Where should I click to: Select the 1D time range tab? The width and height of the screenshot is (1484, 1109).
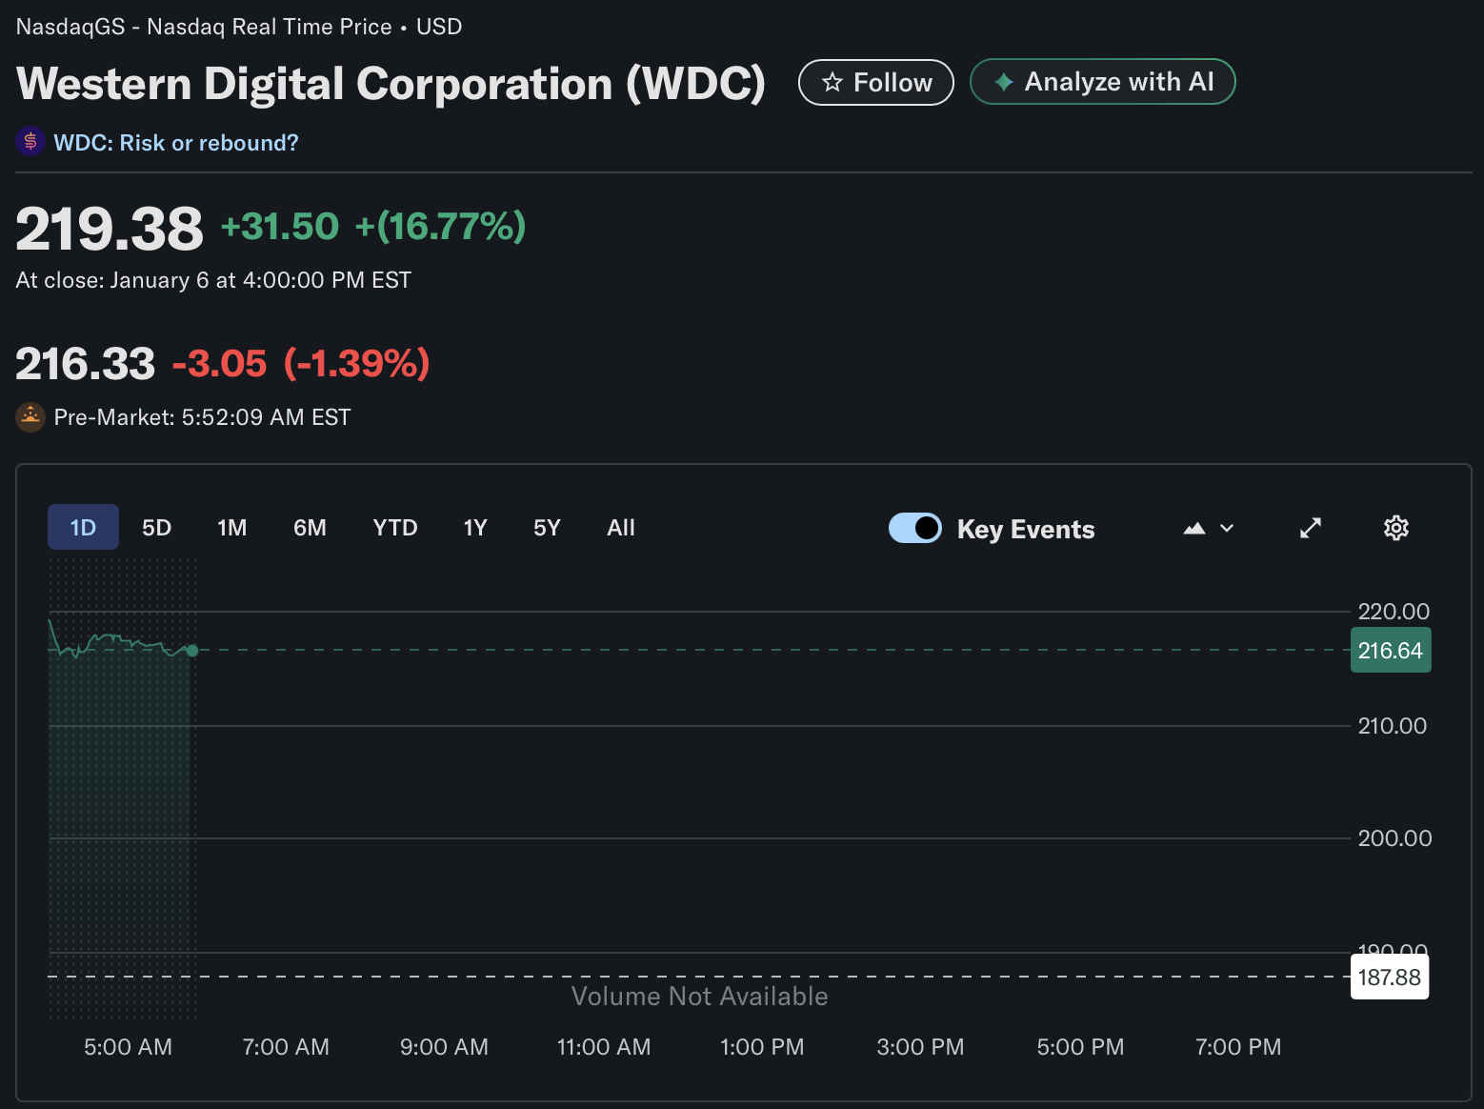point(83,528)
